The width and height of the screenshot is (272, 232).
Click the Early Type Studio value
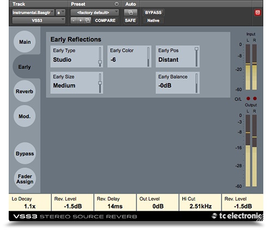[62, 60]
